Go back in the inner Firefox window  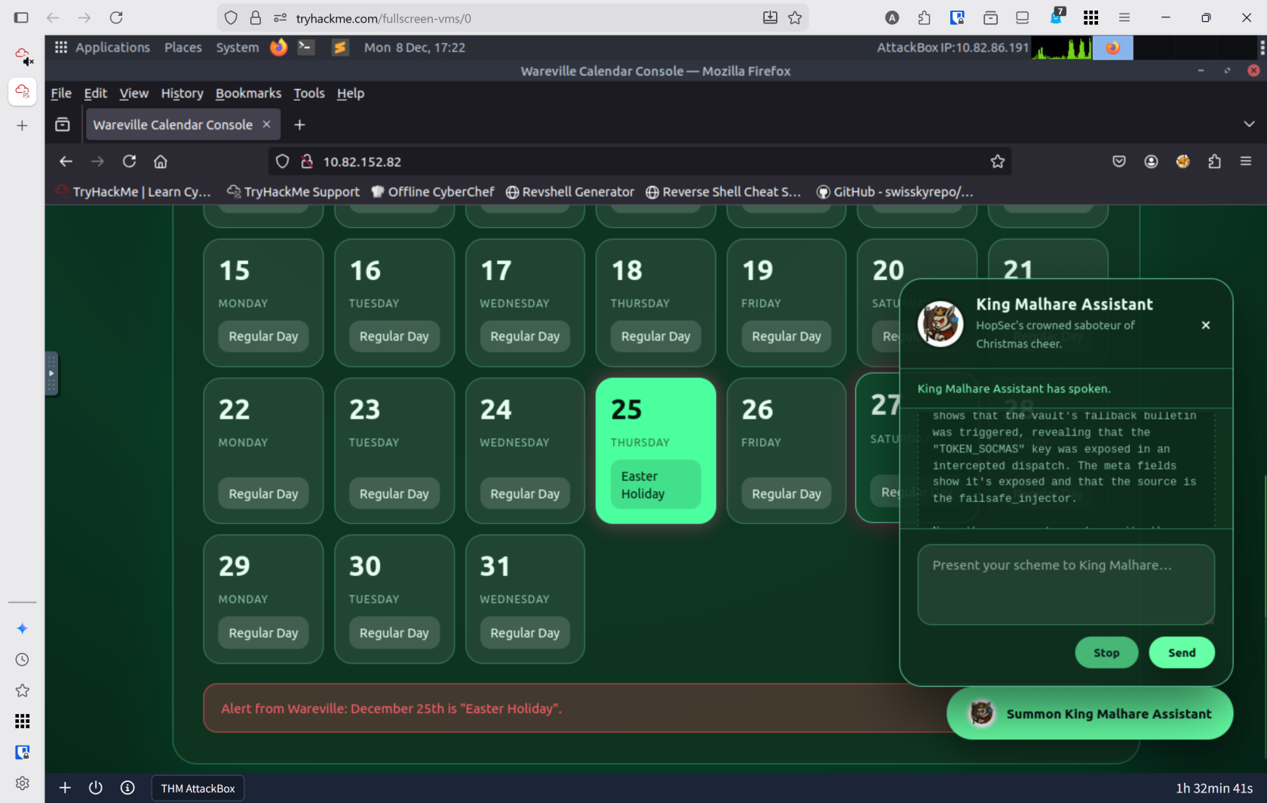click(x=66, y=162)
